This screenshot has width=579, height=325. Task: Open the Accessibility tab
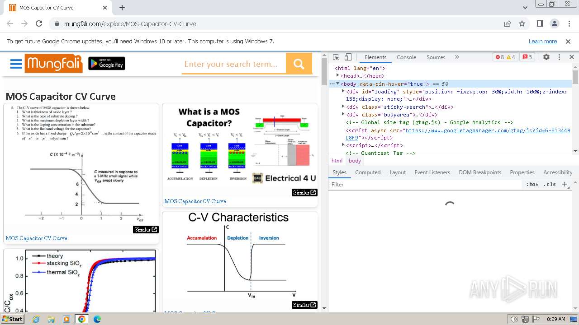pyautogui.click(x=558, y=172)
